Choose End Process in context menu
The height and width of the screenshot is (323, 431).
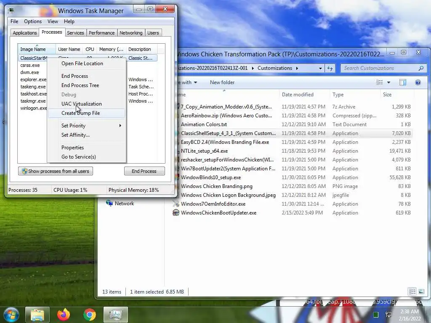coord(87,76)
